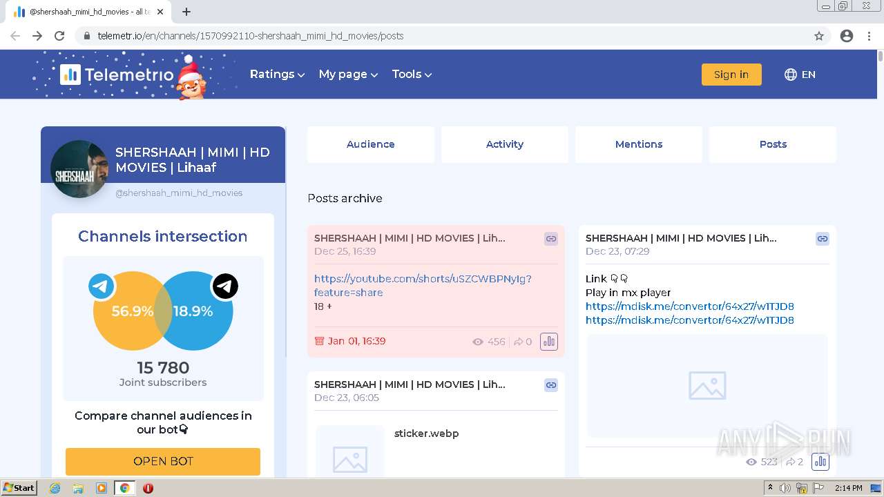Click the active Chrome taskbar button
This screenshot has height=497, width=884.
pyautogui.click(x=124, y=488)
